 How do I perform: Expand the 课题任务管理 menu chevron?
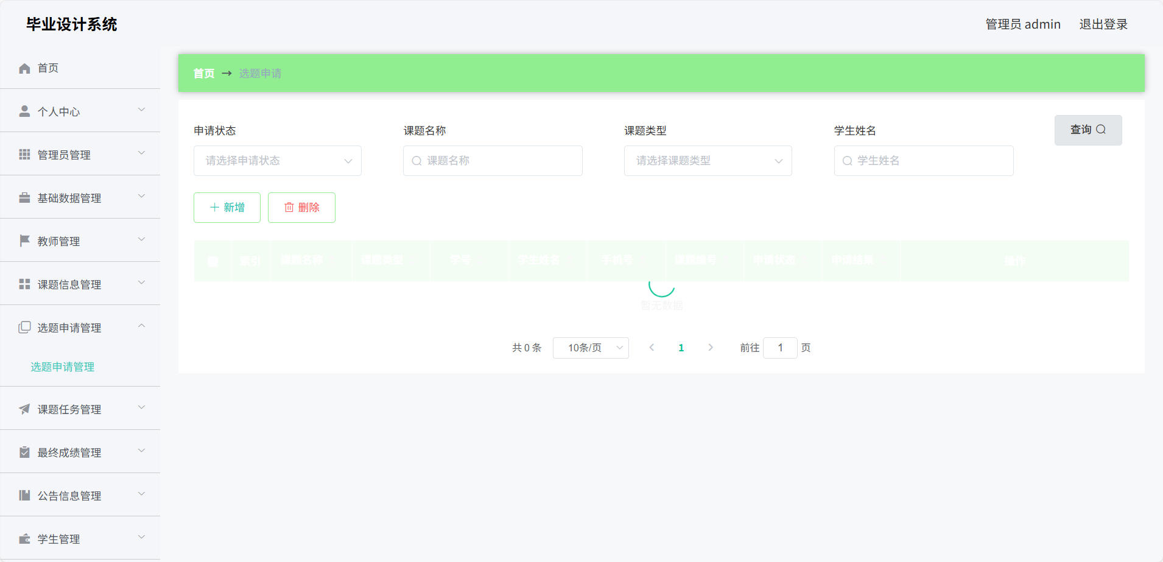(x=141, y=408)
